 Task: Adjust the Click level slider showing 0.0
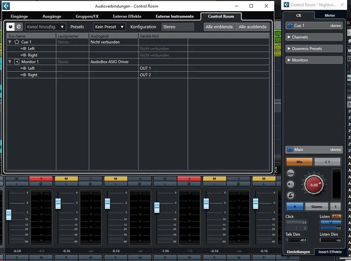[296, 222]
